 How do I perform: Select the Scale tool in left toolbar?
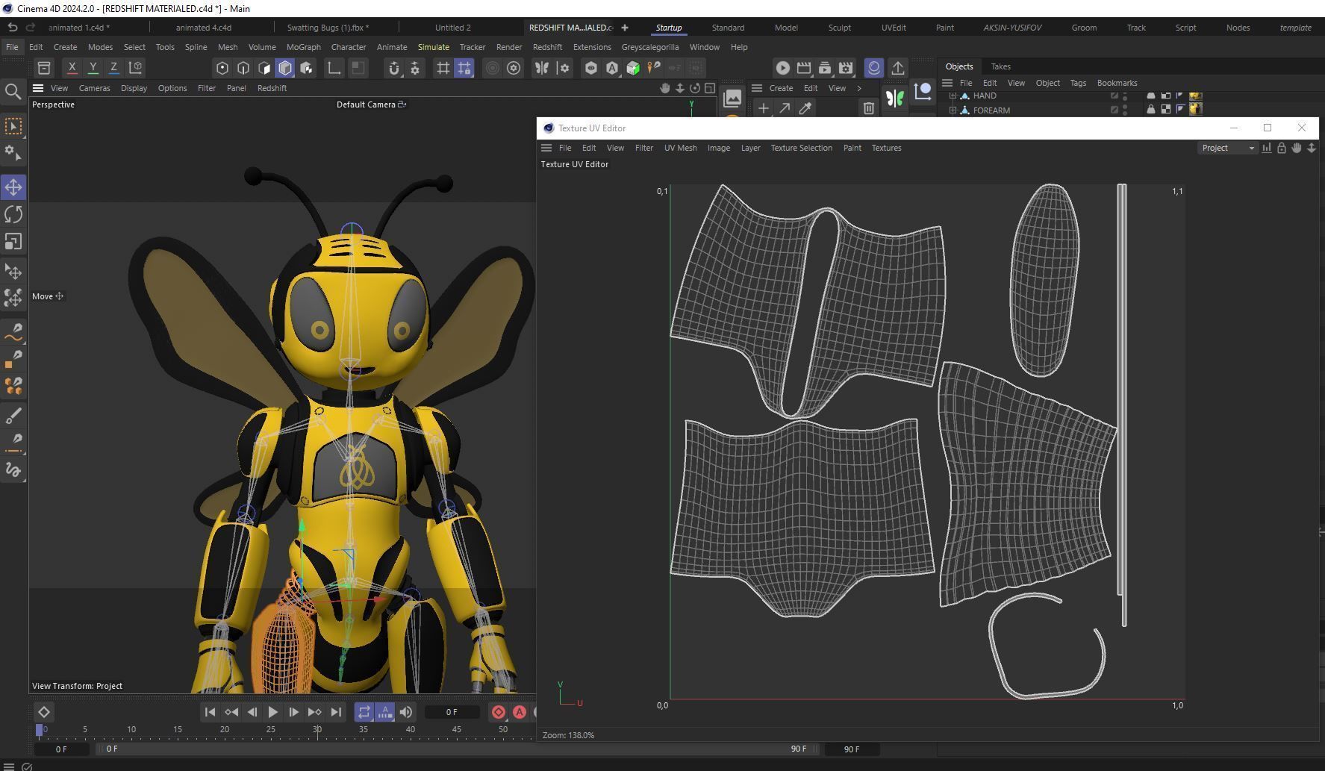pos(13,242)
